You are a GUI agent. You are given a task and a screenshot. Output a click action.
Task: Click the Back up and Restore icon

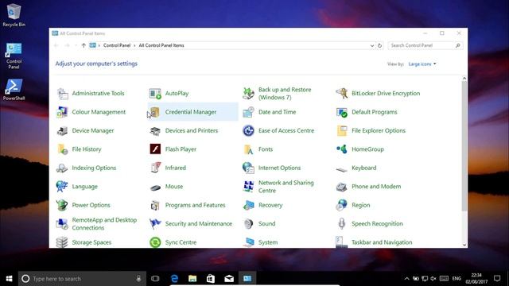(x=248, y=94)
